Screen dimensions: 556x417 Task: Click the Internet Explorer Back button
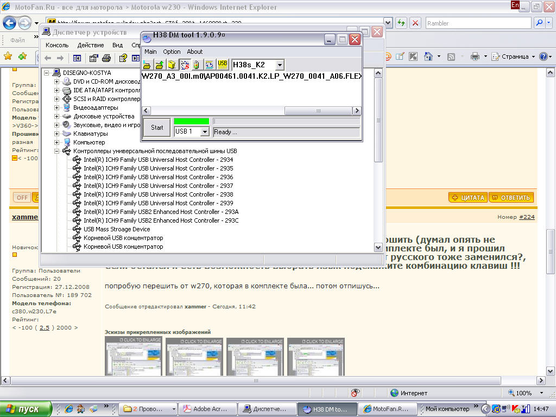click(x=9, y=23)
